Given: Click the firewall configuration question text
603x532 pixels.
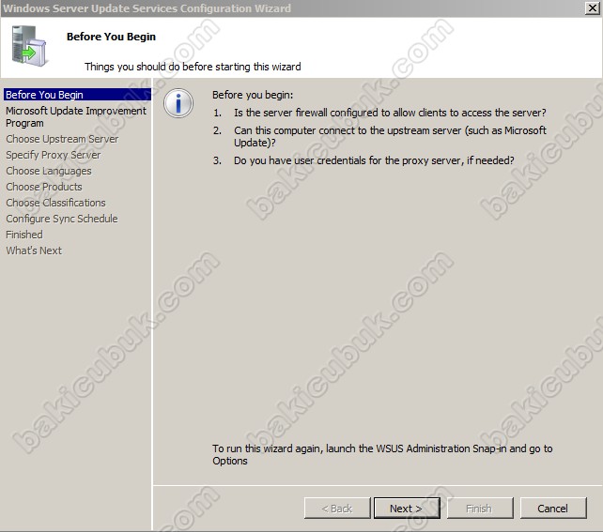Looking at the screenshot, I should point(390,113).
